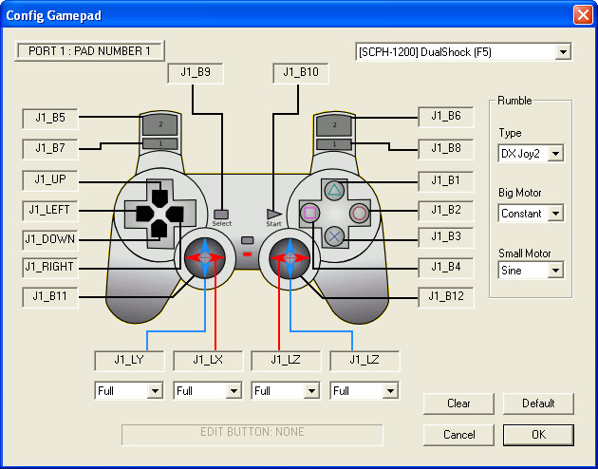
Task: Click the D-pad down arrow on gamepad
Action: (x=159, y=229)
